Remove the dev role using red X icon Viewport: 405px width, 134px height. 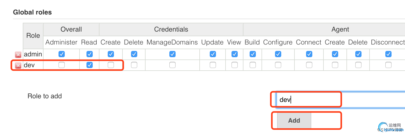tap(18, 65)
